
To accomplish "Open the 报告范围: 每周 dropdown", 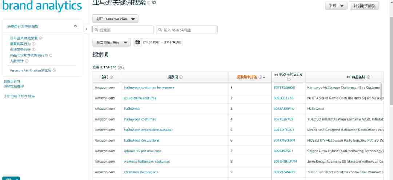I will tap(112, 42).
